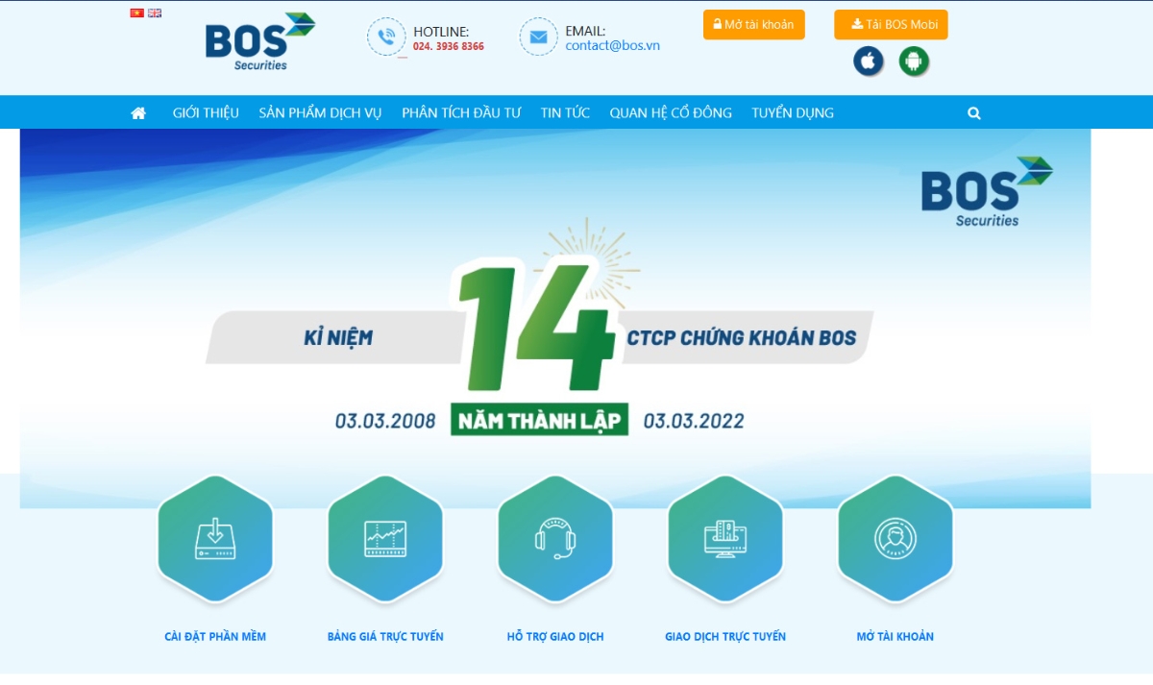Switch language with the Vietnamese flag
Viewport: 1153px width, 685px height.
tap(135, 12)
